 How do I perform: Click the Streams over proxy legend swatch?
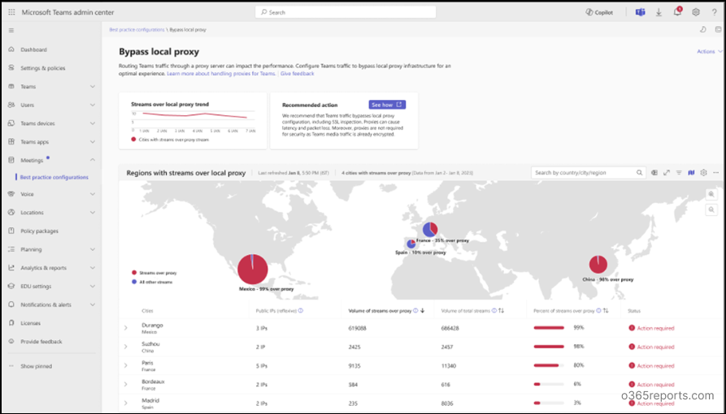click(134, 273)
